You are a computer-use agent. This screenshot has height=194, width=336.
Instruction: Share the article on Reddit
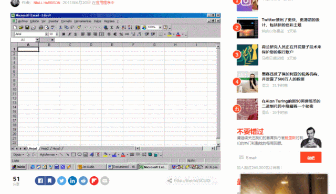tap(83, 181)
